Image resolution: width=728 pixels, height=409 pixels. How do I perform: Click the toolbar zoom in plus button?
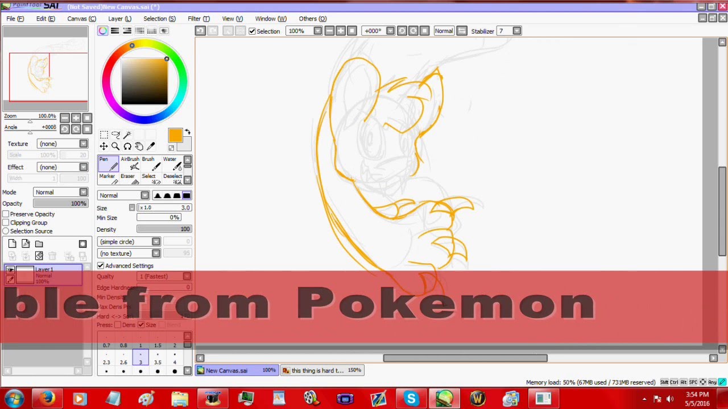341,31
